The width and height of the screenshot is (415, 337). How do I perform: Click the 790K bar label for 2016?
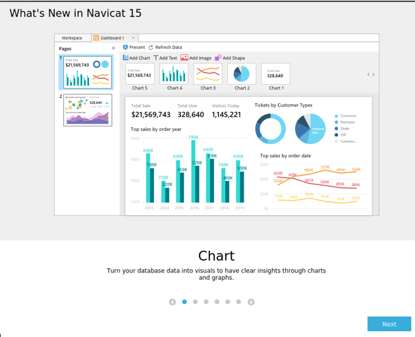[x=194, y=137]
